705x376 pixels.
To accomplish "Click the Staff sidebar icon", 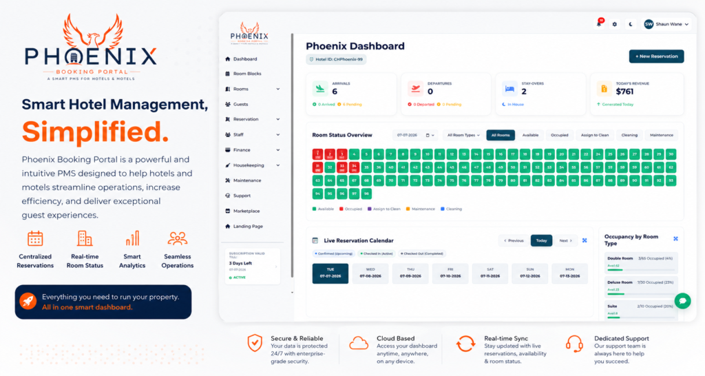I will pos(227,134).
